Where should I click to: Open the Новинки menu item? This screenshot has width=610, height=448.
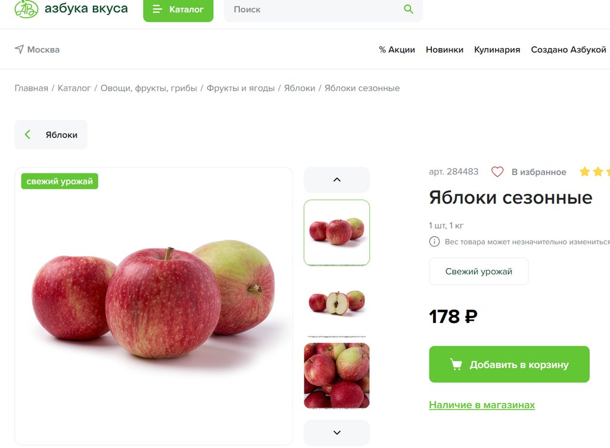[x=444, y=50]
